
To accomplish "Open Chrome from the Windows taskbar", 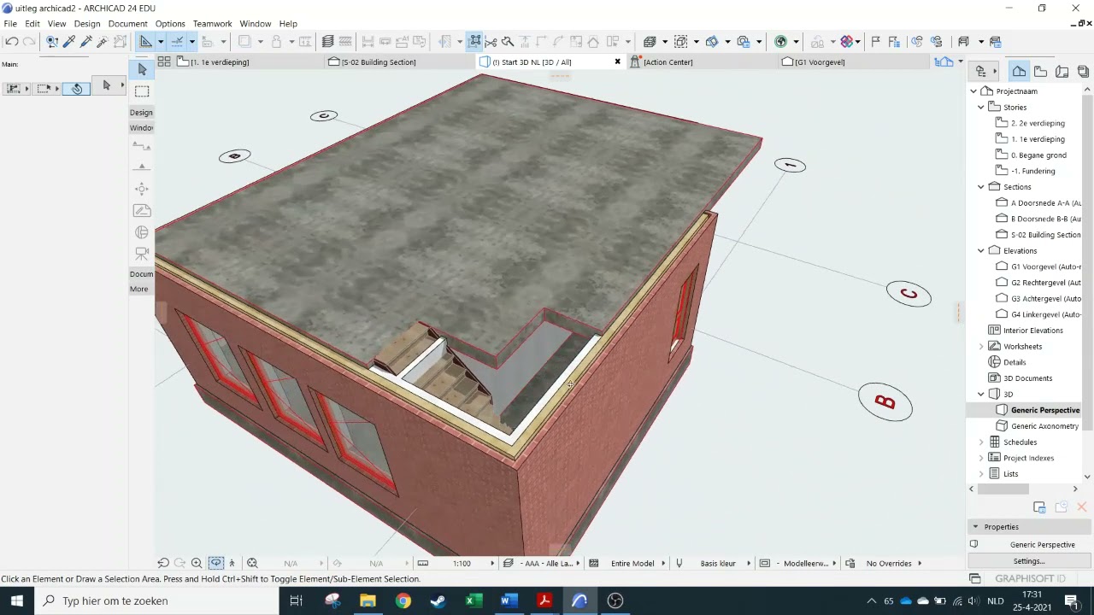I will click(403, 600).
